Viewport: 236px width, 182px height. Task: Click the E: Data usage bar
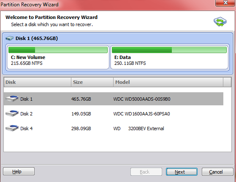[x=169, y=50]
